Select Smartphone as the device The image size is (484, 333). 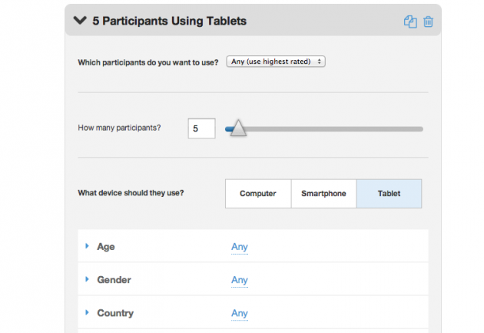pyautogui.click(x=323, y=194)
